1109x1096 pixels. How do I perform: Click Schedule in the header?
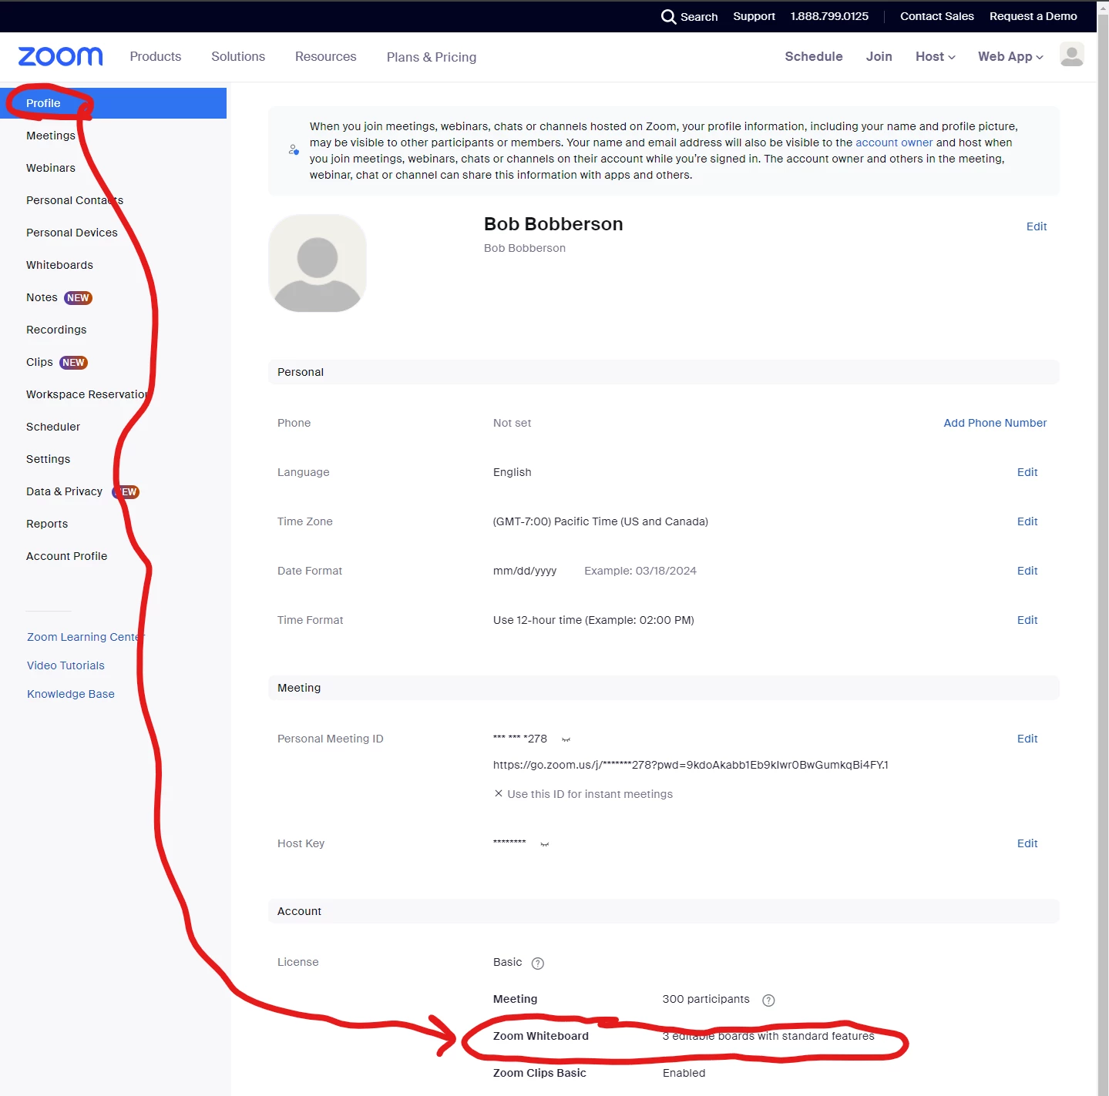pos(814,56)
